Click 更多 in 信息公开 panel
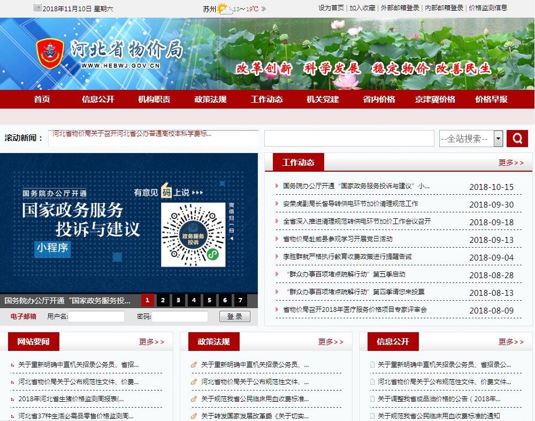 (x=511, y=342)
